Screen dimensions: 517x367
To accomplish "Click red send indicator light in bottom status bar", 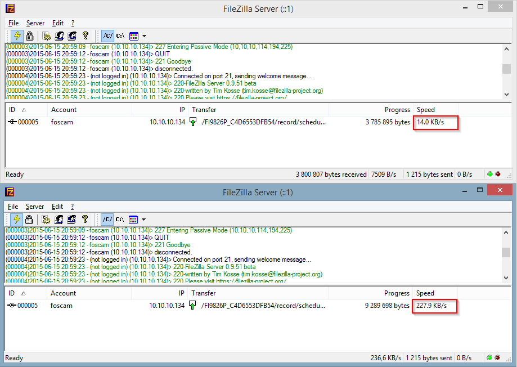I will tap(497, 357).
